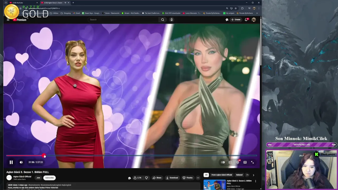Open the Steam Keys Google bookmark

point(91,13)
